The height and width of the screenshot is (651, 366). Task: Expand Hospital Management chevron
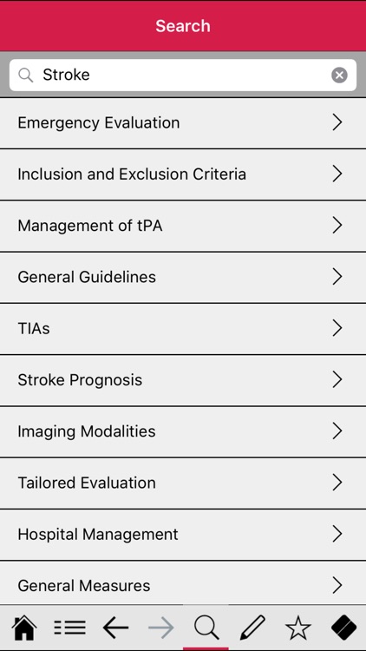point(337,535)
